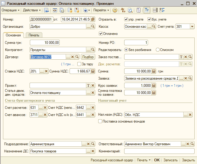Uncheck the Оплачено checkbox
The width and height of the screenshot is (197, 164).
(x=101, y=34)
